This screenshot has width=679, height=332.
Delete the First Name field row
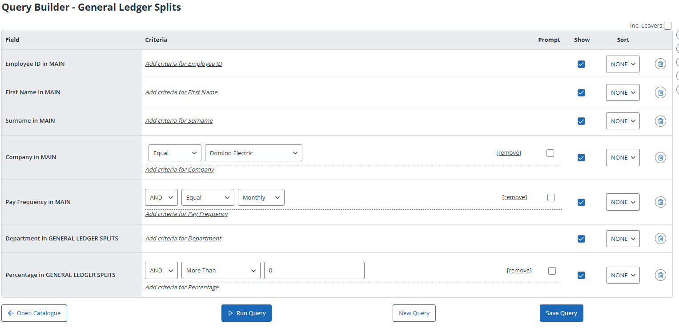(x=660, y=92)
